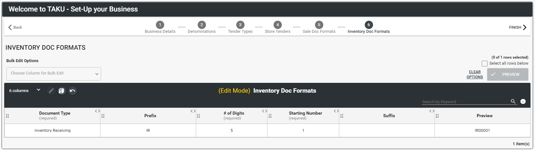The height and width of the screenshot is (150, 535).
Task: Expand the 6 columns selector chevron
Action: coord(39,90)
